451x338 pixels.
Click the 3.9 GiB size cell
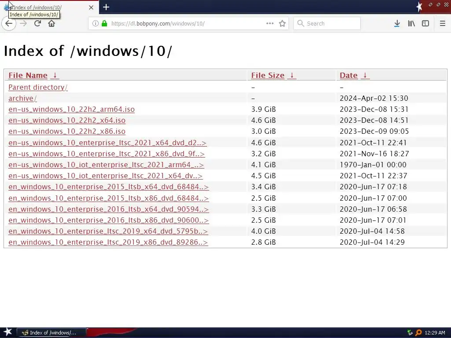tap(263, 109)
